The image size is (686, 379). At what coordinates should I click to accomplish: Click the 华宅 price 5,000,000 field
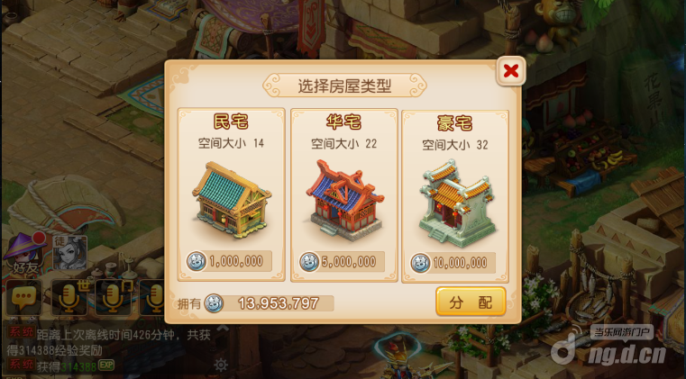tap(343, 262)
